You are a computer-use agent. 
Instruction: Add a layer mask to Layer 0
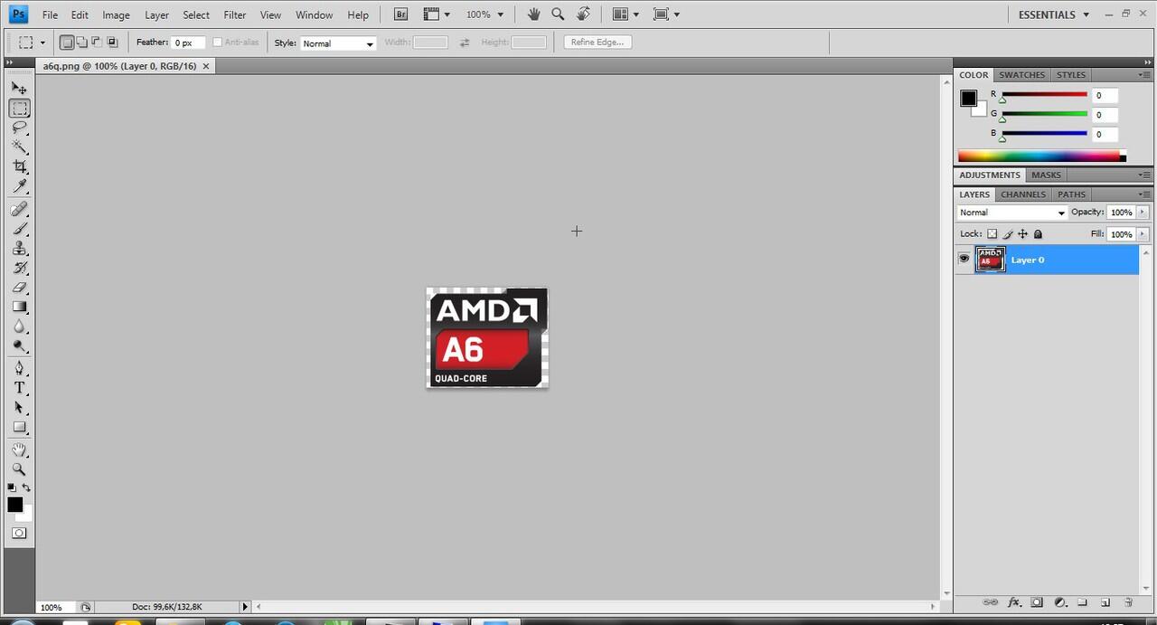click(1037, 602)
